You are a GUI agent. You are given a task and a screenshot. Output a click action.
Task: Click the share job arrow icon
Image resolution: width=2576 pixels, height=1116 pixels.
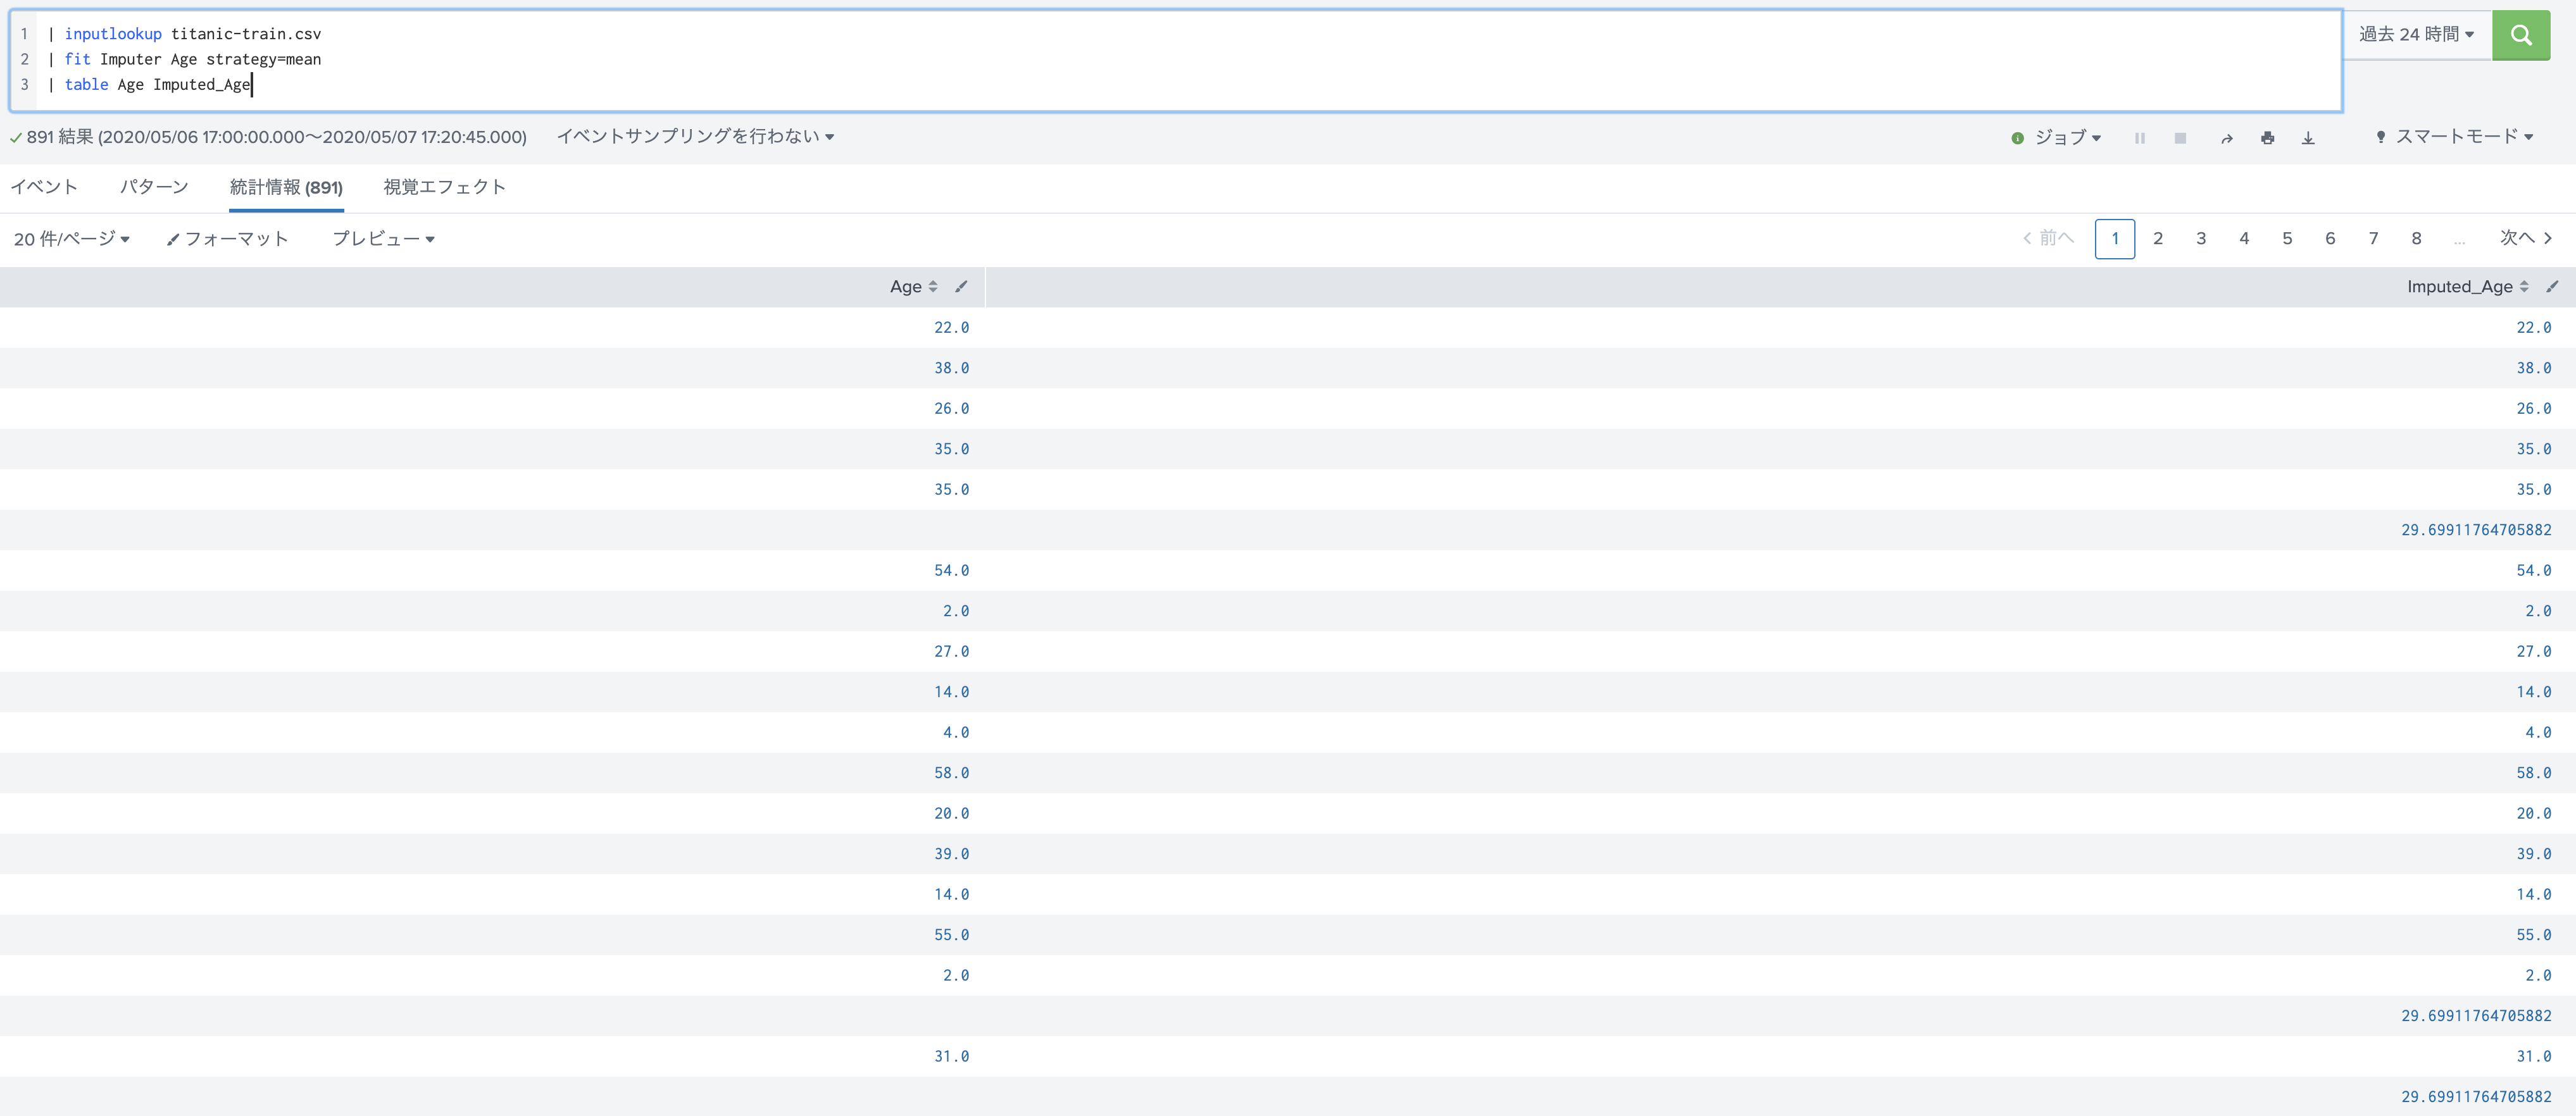[2226, 138]
